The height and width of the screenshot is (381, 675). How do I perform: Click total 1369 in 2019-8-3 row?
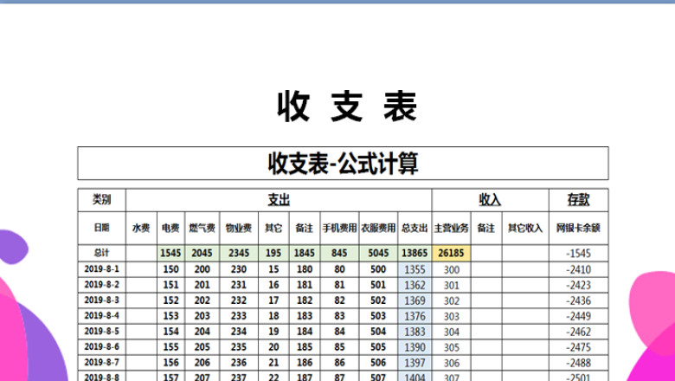415,300
